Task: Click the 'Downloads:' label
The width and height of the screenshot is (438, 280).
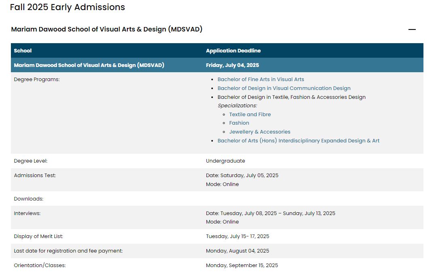Action: (x=29, y=199)
